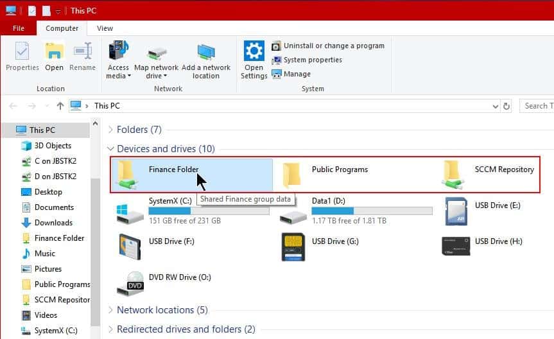
Task: Select the SystemX (C:) drive
Action: click(x=192, y=211)
